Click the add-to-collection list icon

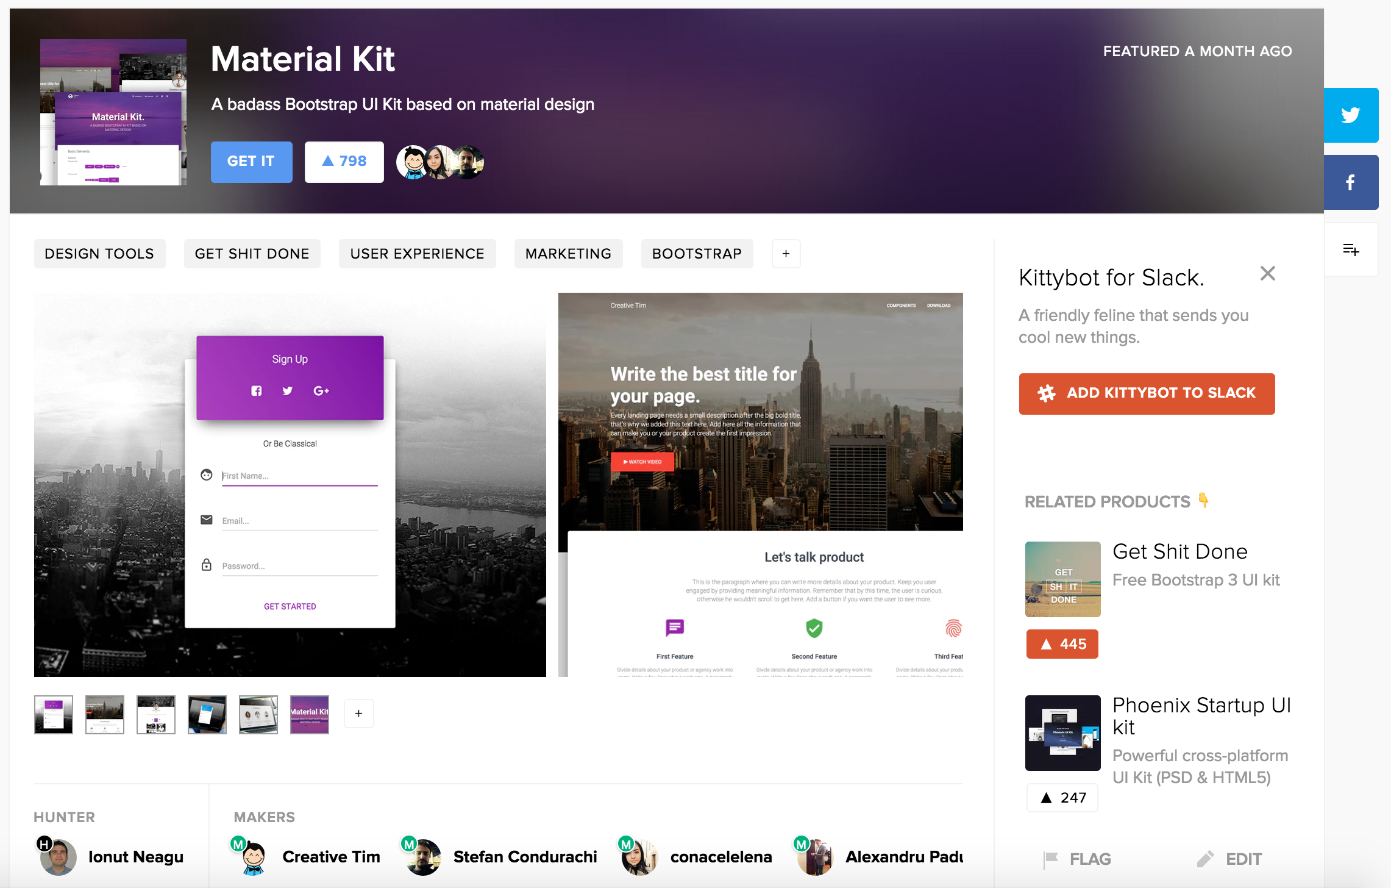click(x=1351, y=249)
